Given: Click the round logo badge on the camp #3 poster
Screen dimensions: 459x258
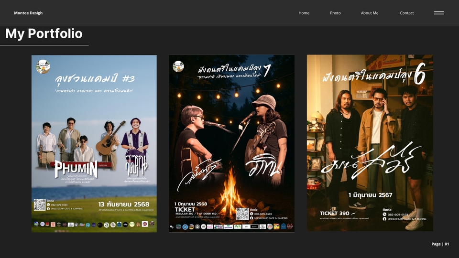Looking at the screenshot, I should 43,67.
